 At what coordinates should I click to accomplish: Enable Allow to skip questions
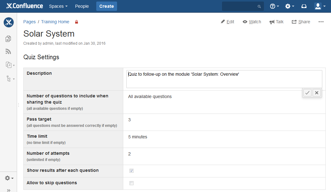[131, 183]
